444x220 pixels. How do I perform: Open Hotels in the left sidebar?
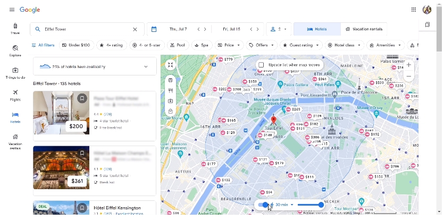point(15,117)
